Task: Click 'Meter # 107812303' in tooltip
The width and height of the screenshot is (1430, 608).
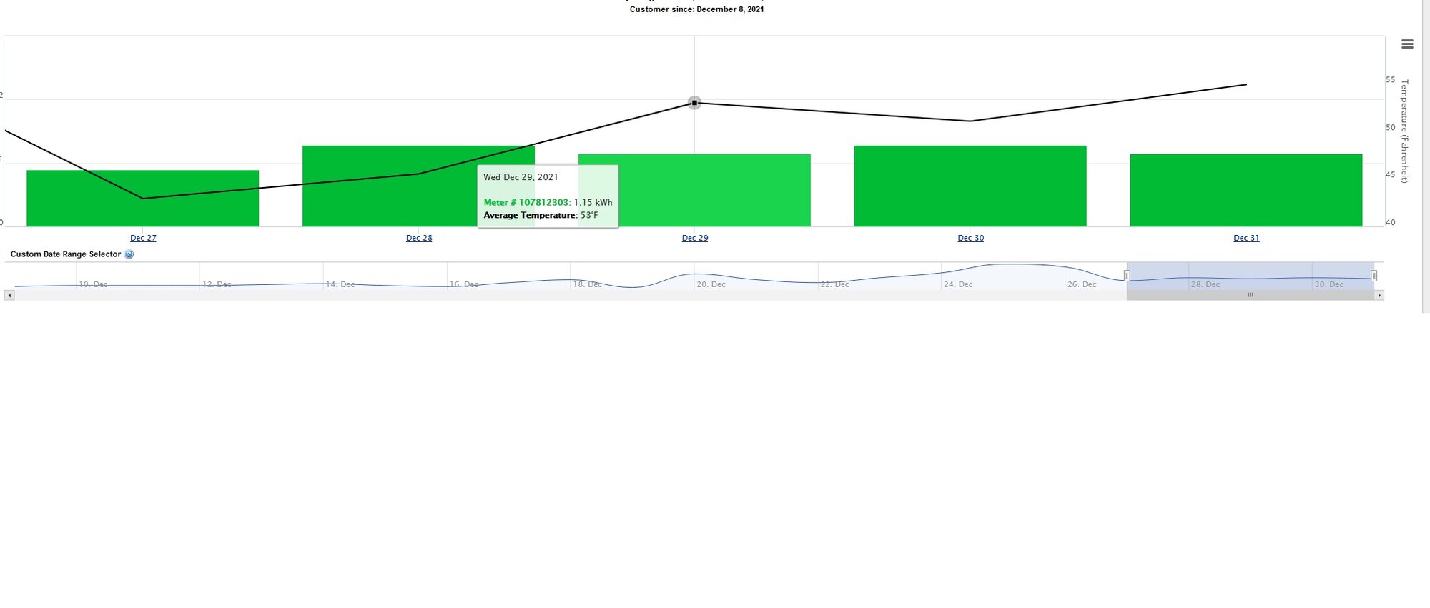Action: [x=526, y=203]
